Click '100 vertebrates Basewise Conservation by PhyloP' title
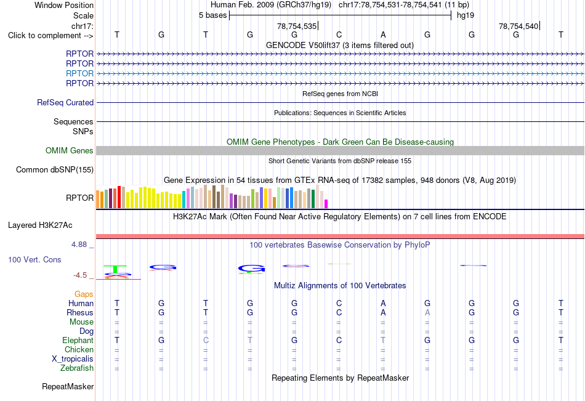Viewport: 585px width, 401px height. point(339,245)
